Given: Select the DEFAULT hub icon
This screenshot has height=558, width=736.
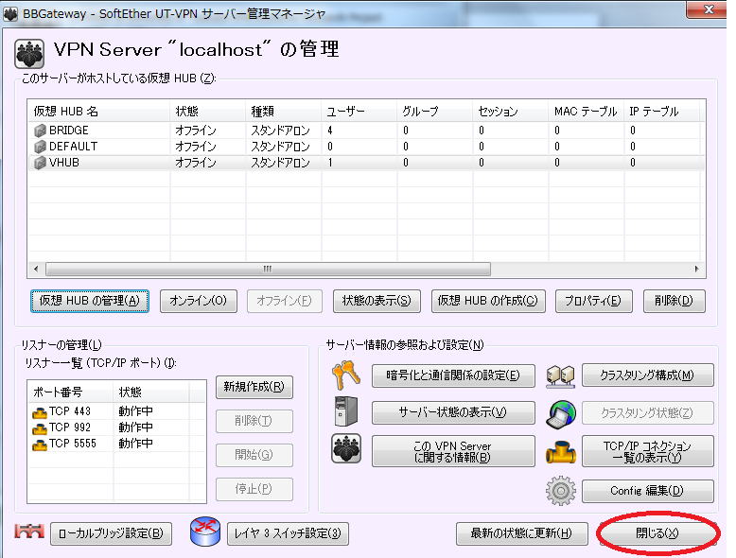Looking at the screenshot, I should coord(40,147).
